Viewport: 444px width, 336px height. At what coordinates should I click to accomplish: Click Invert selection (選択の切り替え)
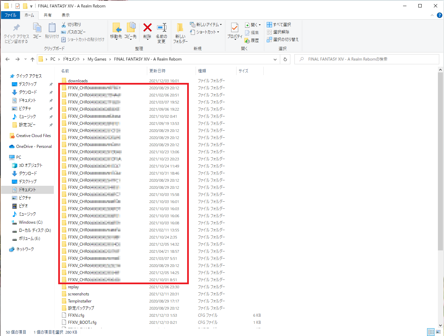click(x=283, y=40)
